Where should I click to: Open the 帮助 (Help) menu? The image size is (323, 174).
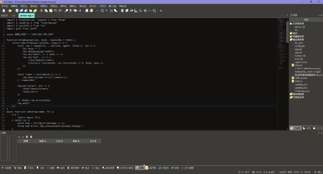click(123, 6)
